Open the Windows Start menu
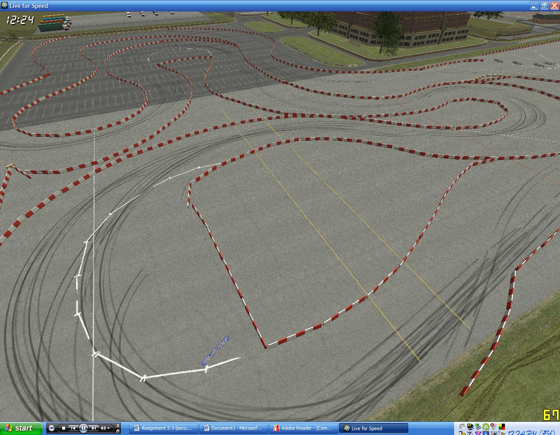The width and height of the screenshot is (560, 435). pyautogui.click(x=21, y=428)
